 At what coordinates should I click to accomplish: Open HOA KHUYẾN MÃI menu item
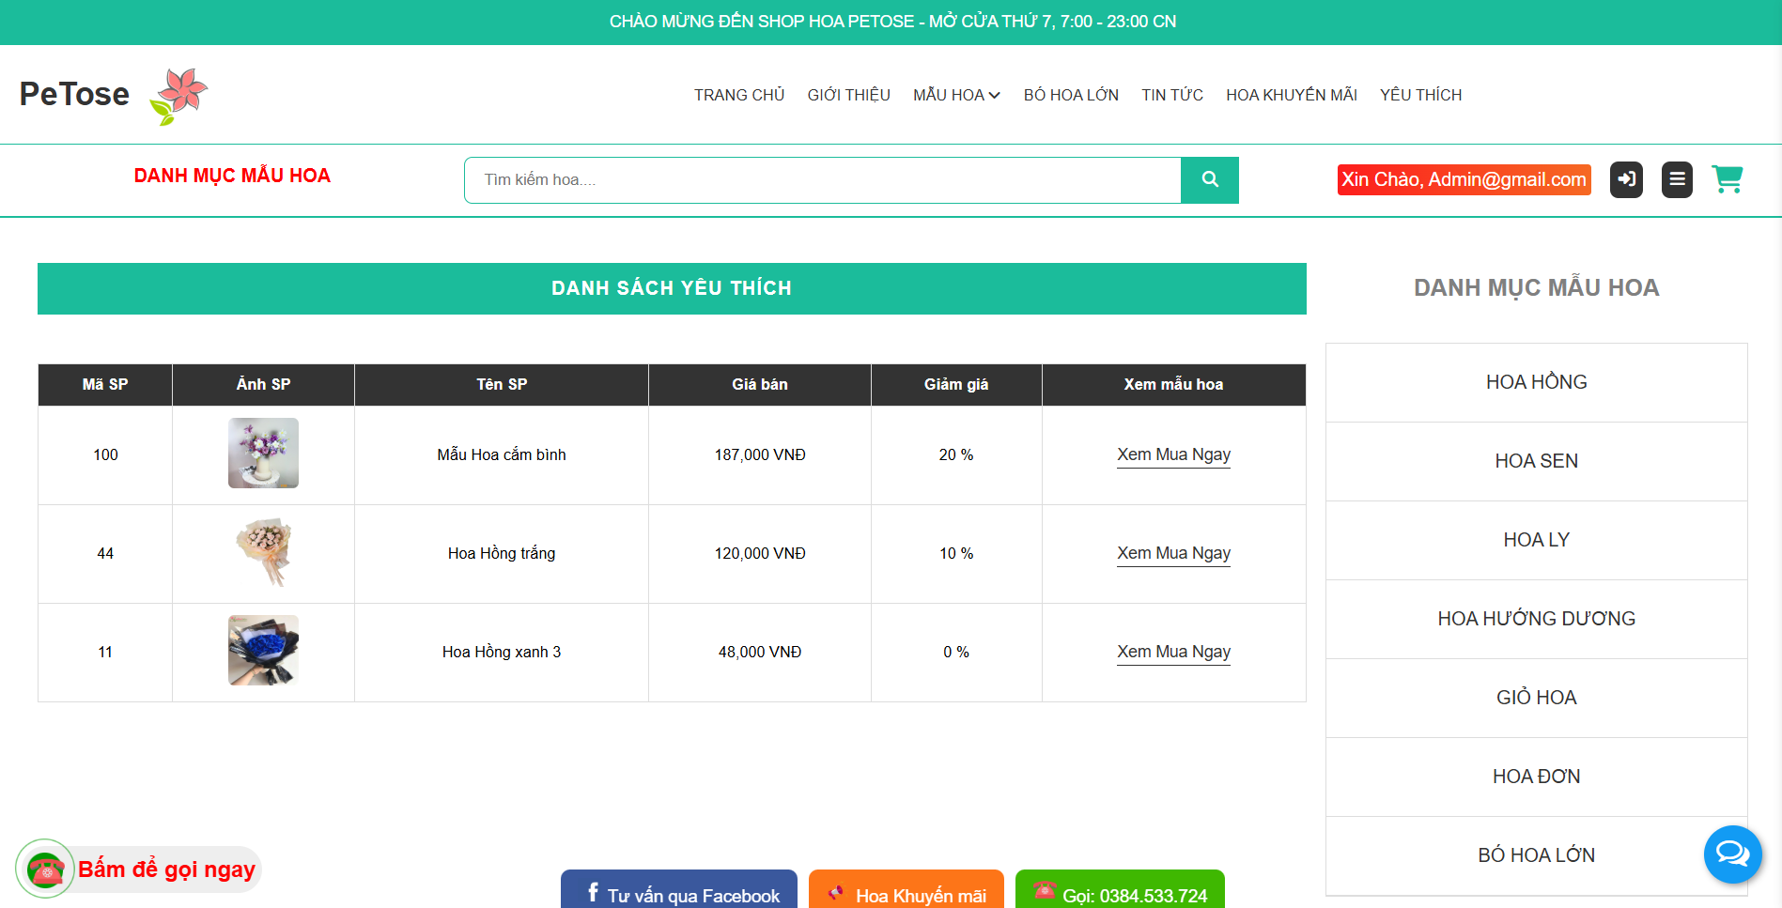pos(1291,95)
